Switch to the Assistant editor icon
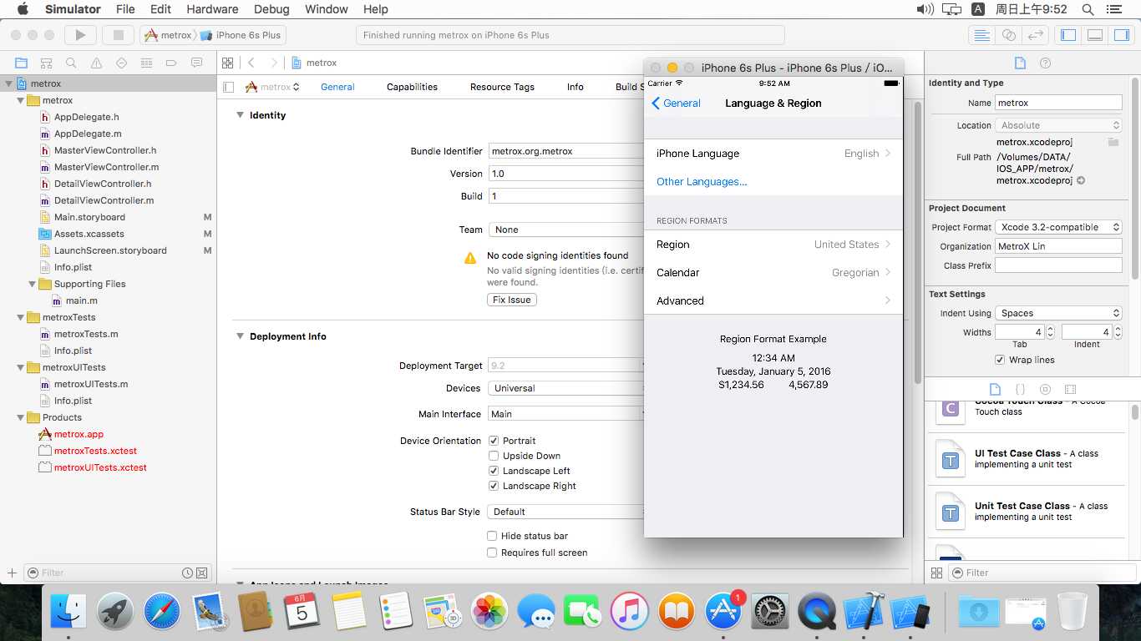 click(x=1008, y=35)
